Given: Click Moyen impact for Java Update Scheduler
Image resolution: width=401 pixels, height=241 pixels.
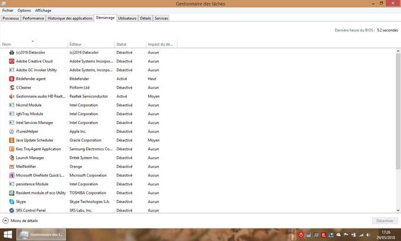Looking at the screenshot, I should [154, 140].
